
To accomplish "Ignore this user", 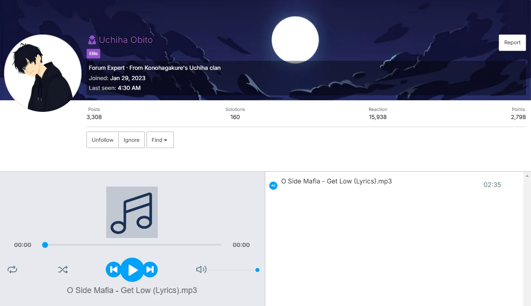I will (x=131, y=140).
